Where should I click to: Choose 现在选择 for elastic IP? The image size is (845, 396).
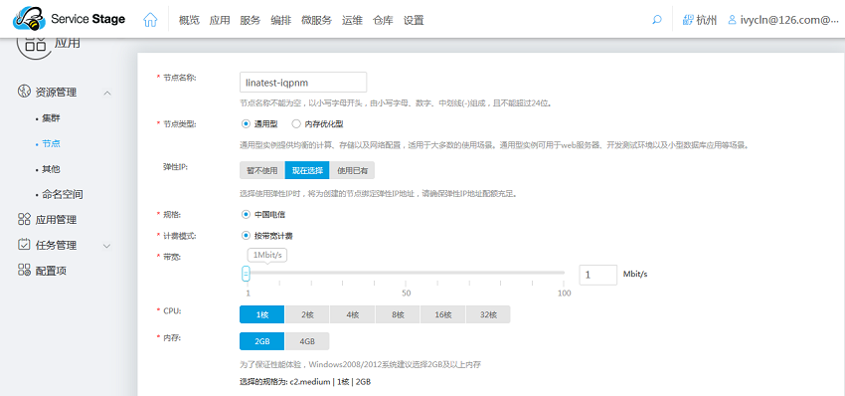[x=307, y=170]
